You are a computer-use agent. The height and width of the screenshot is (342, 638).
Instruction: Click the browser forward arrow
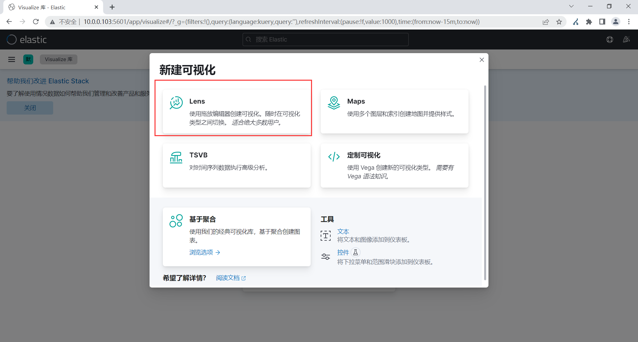click(x=22, y=22)
